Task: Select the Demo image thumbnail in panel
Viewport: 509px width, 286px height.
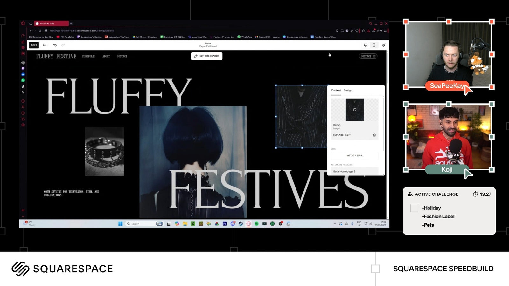Action: point(355,110)
